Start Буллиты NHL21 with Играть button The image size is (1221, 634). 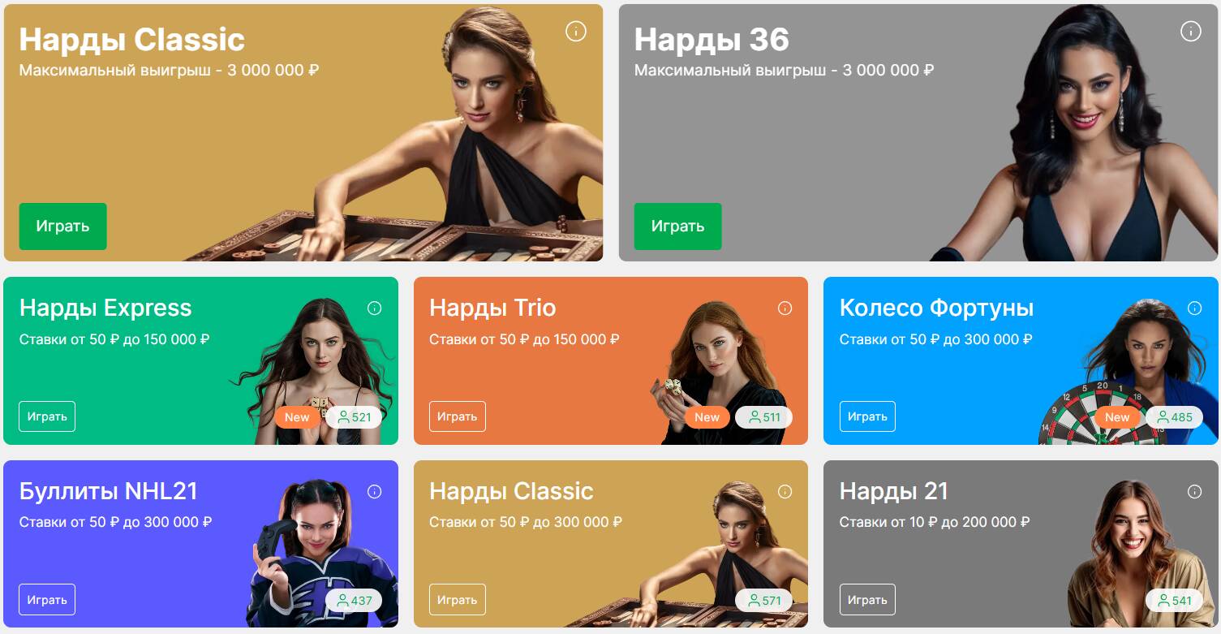[47, 600]
